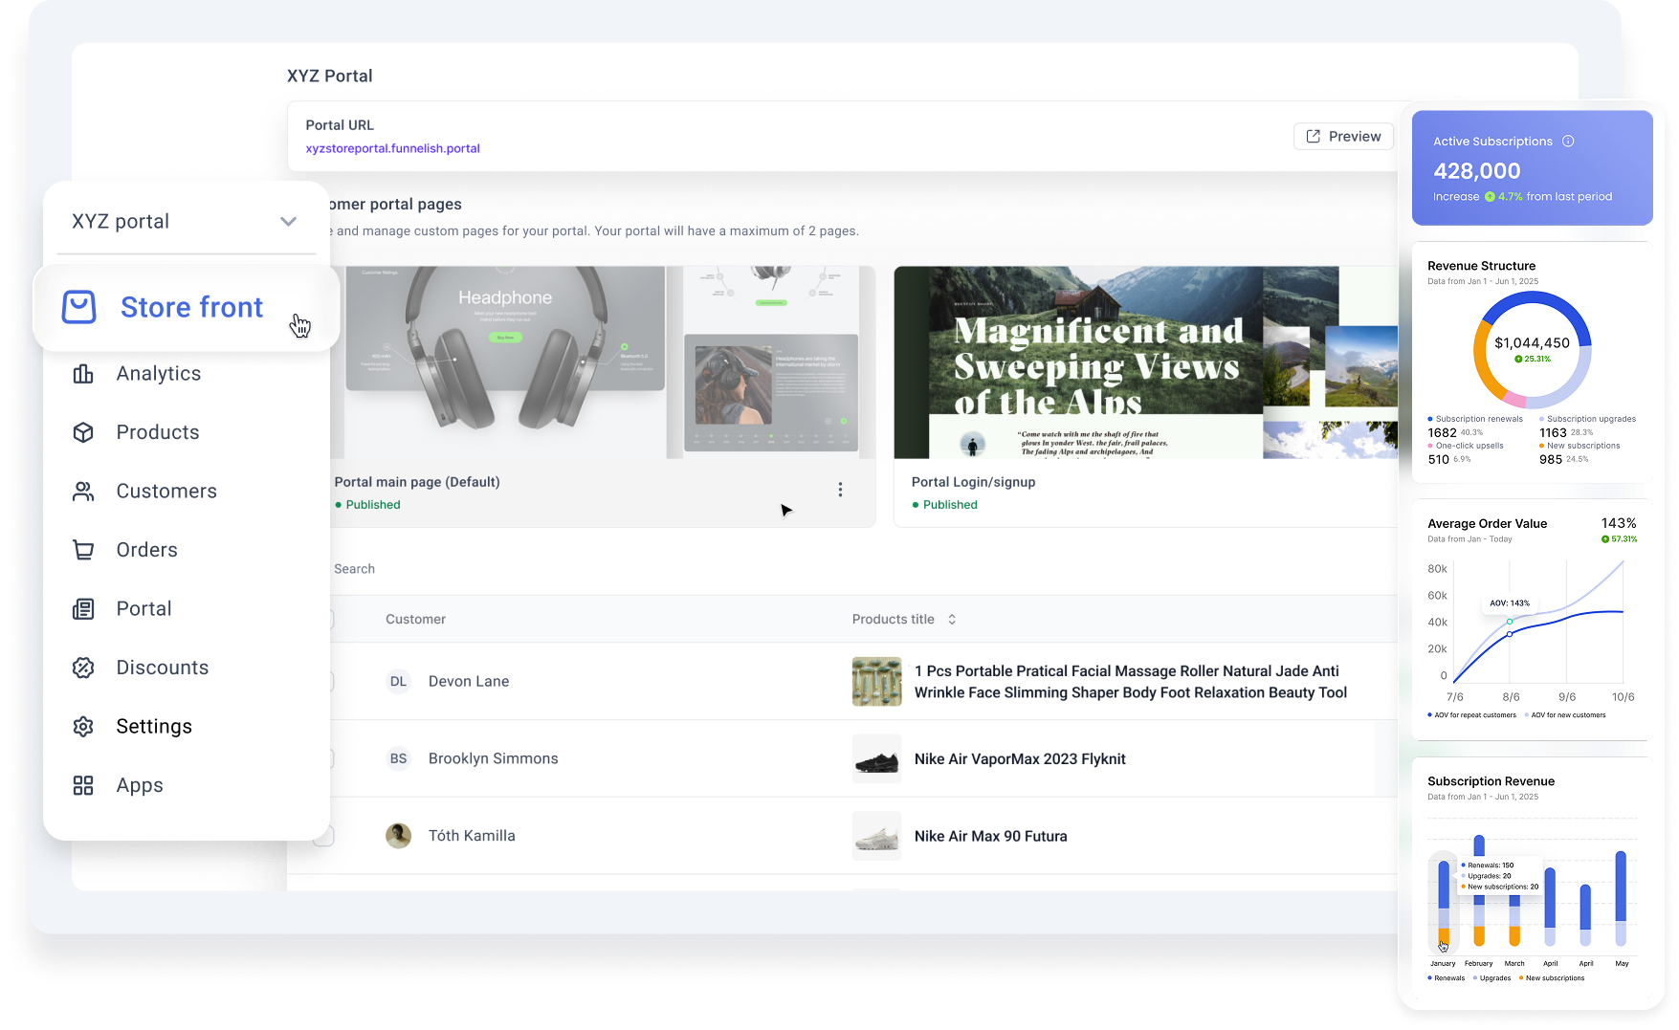The height and width of the screenshot is (1030, 1679).
Task: Open Orders via the cart icon
Action: coord(83,550)
